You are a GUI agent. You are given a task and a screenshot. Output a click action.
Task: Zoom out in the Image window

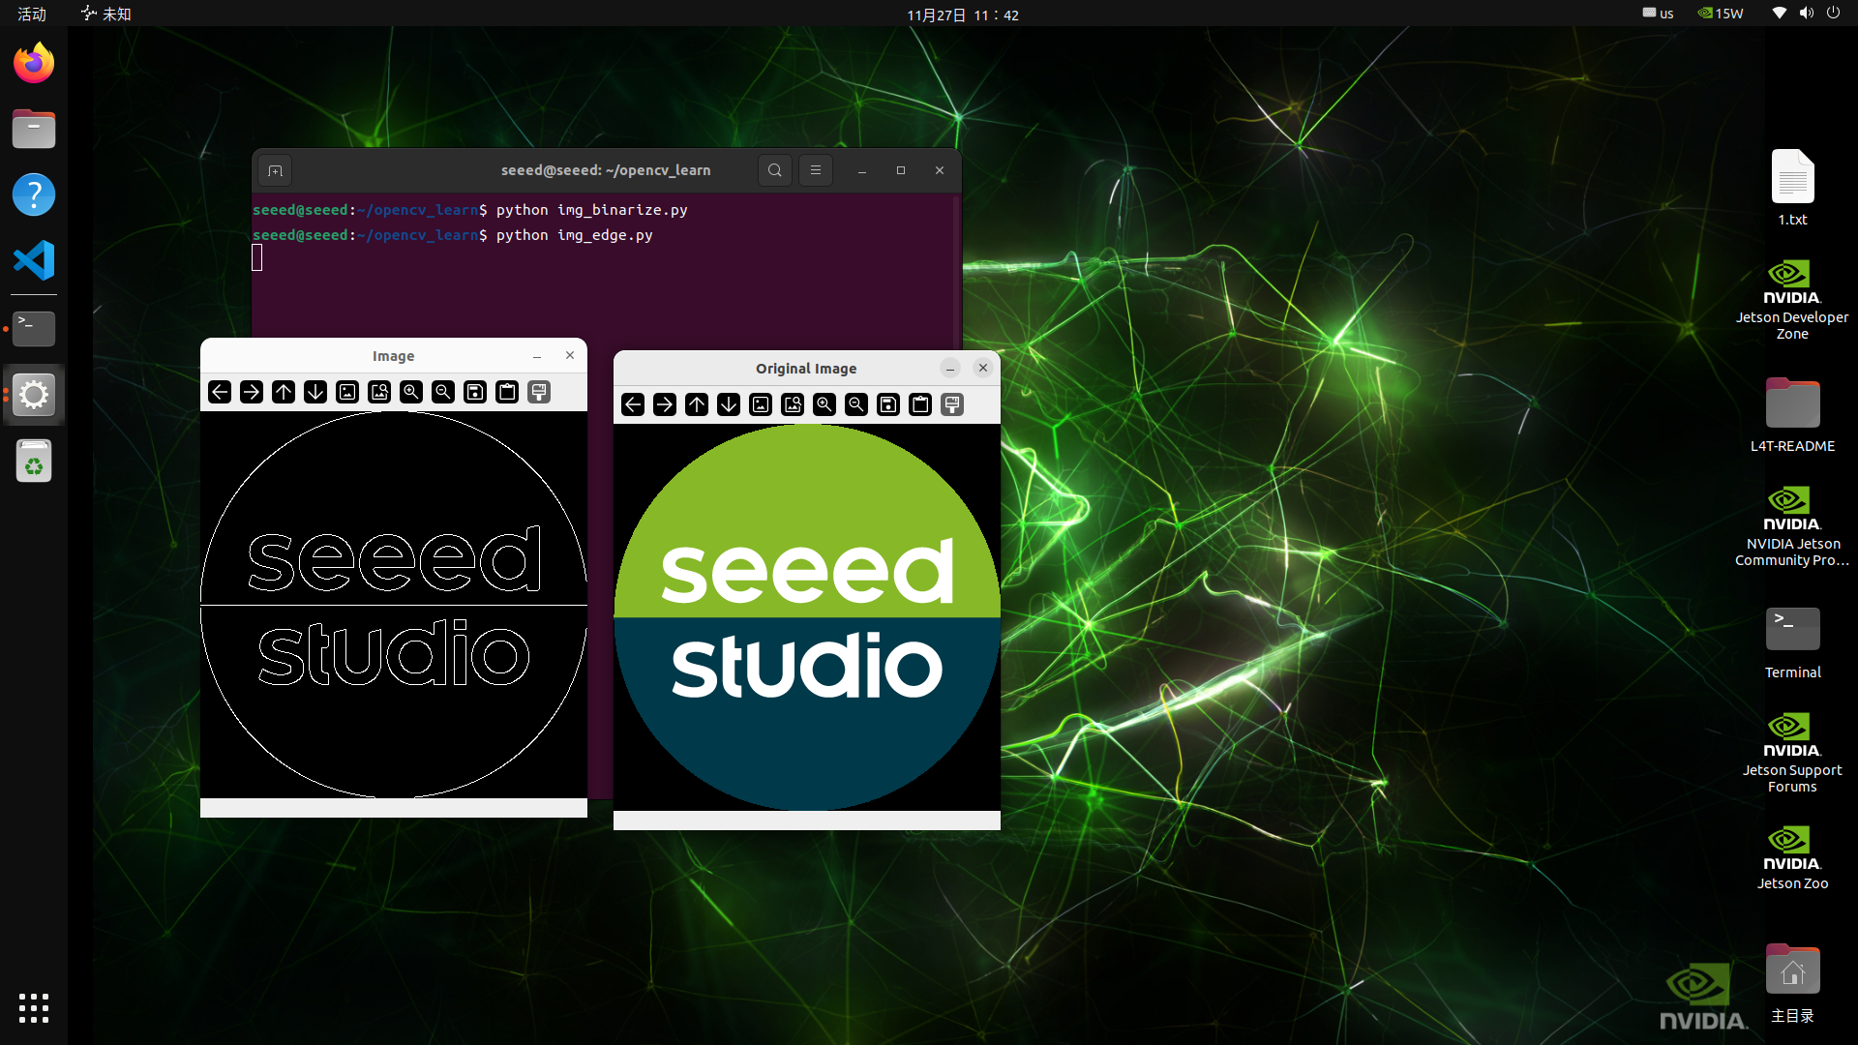[x=443, y=392]
